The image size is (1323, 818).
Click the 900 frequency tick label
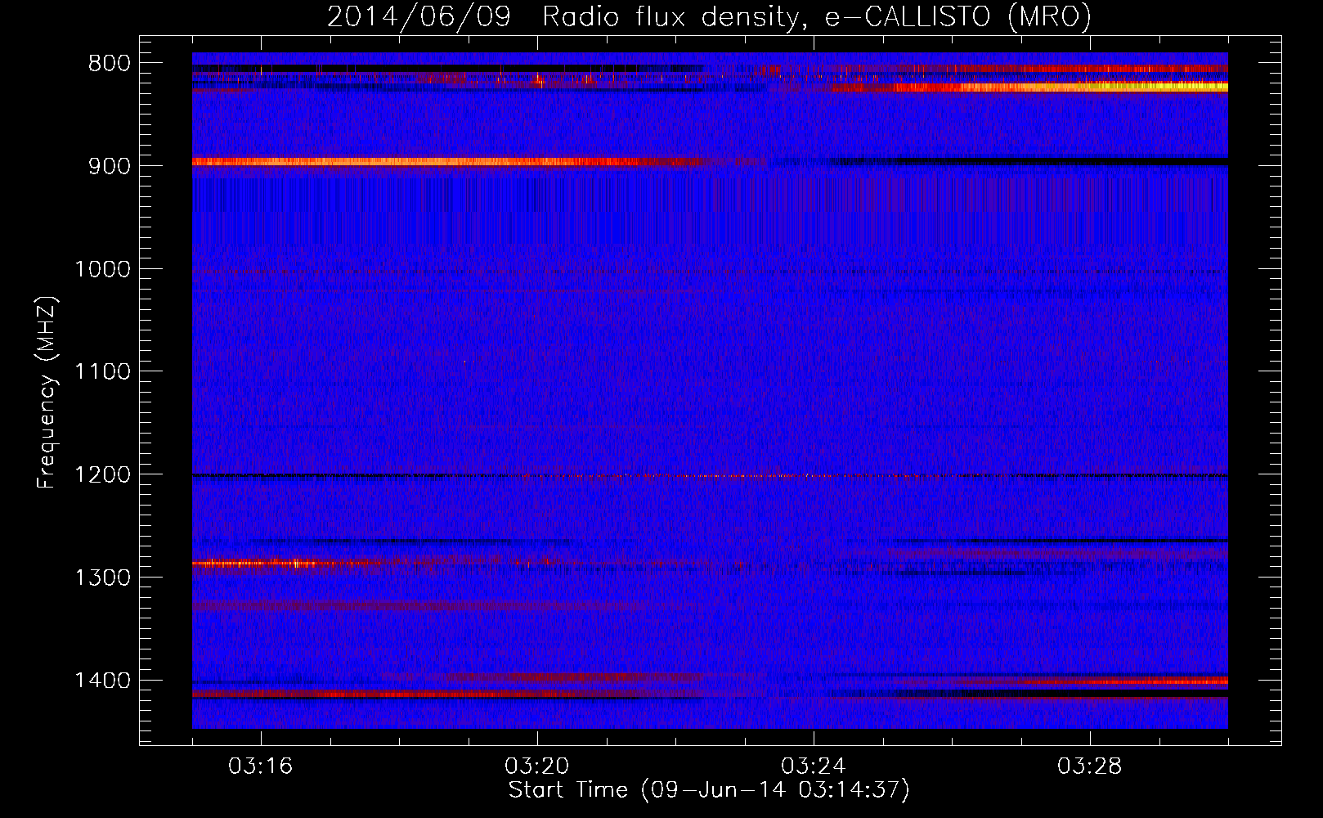point(109,166)
